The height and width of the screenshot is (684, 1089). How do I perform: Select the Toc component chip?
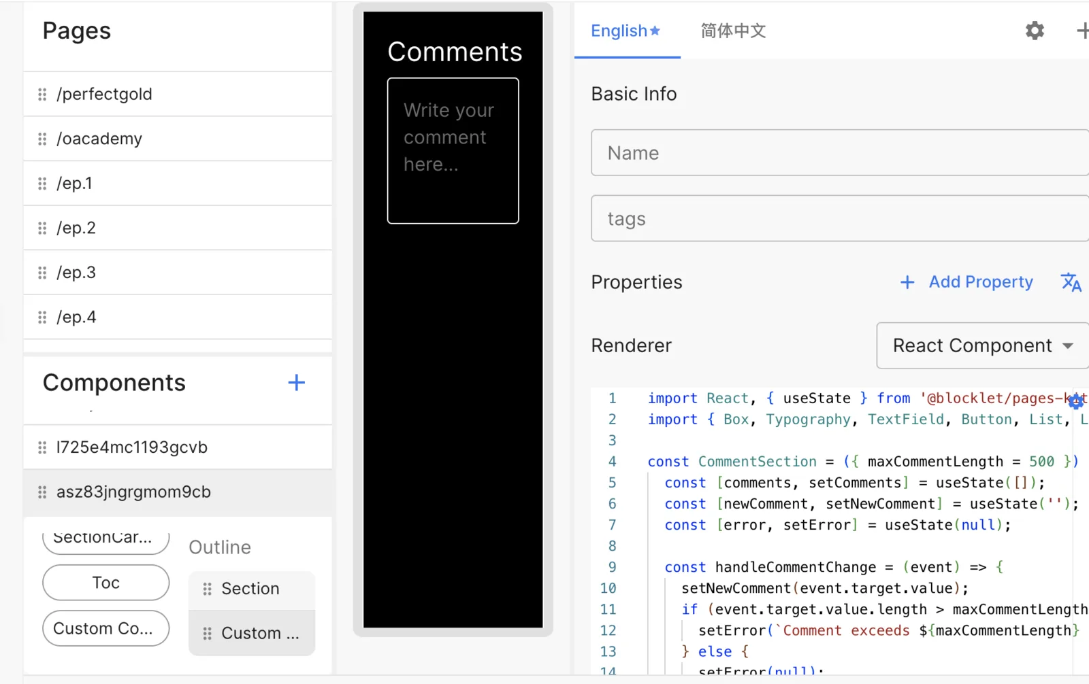click(105, 583)
